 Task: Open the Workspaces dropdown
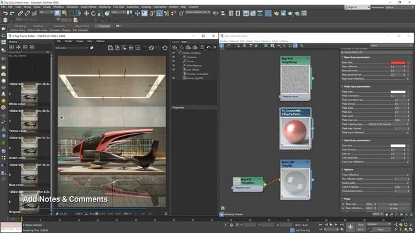coord(399,7)
